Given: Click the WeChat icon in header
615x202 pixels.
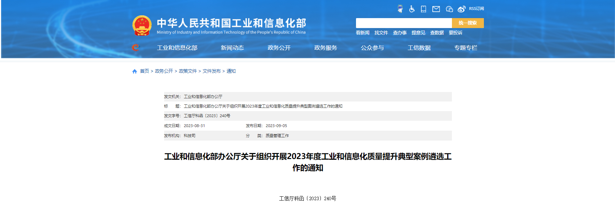Looking at the screenshot, I should tap(449, 9).
